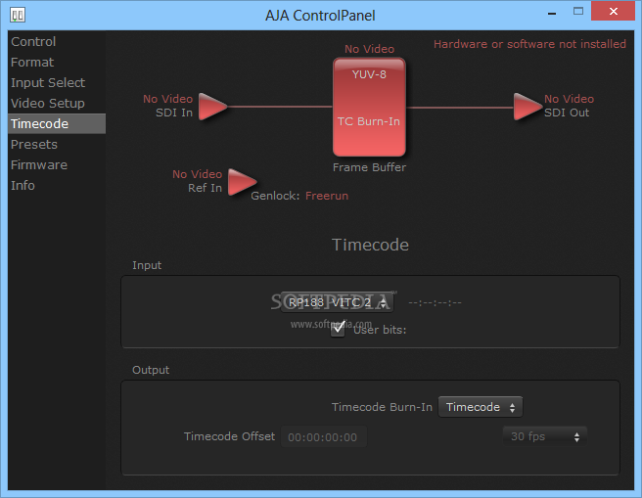Click the TC Burn-In label in frame buffer
The height and width of the screenshot is (498, 642).
click(369, 121)
